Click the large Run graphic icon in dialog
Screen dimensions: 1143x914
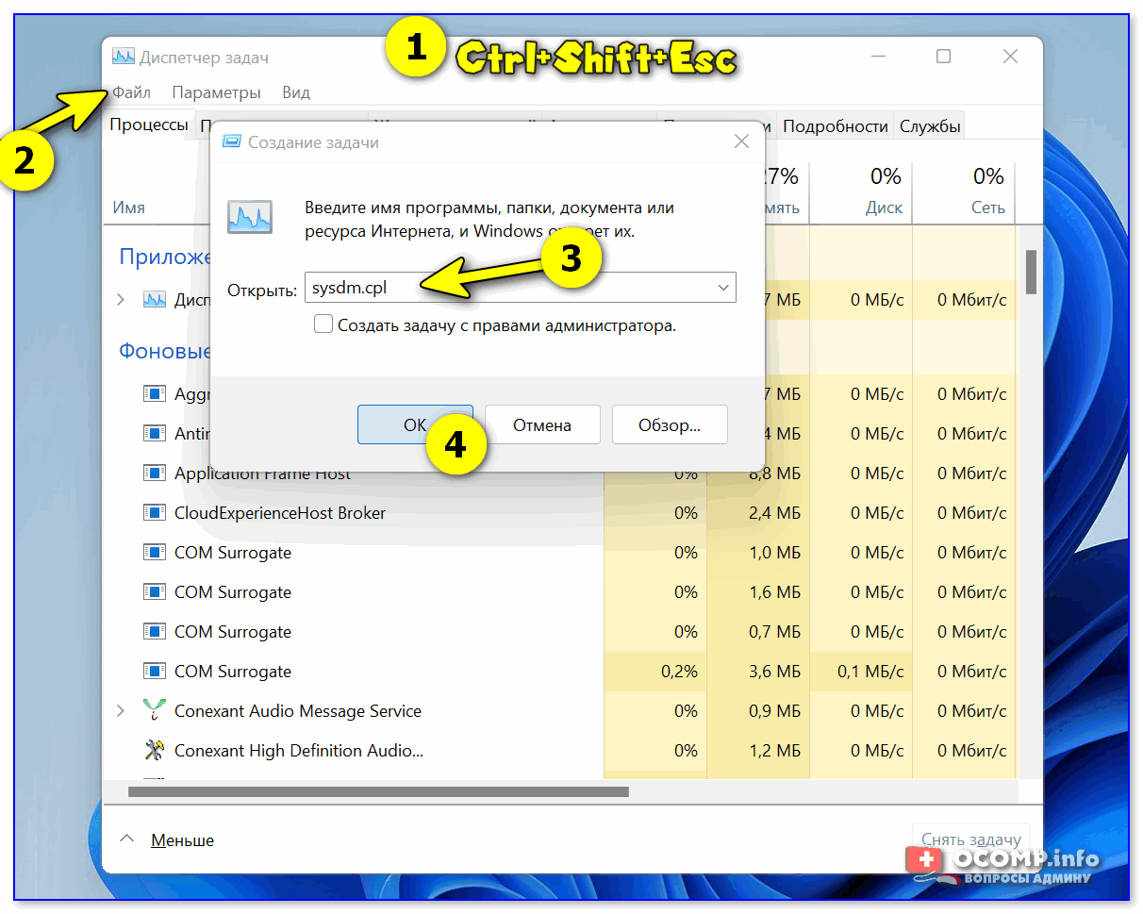(x=250, y=217)
